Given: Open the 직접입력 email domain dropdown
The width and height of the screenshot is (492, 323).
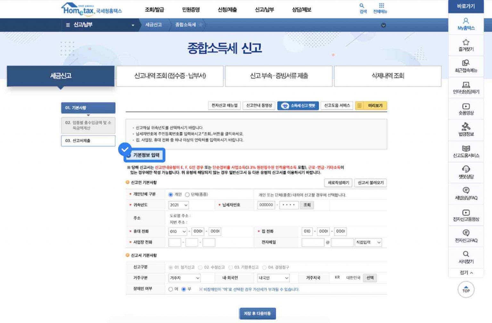Looking at the screenshot, I should point(368,242).
